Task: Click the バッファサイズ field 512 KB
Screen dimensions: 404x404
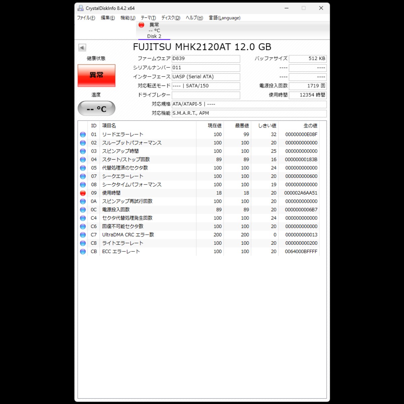Action: pos(308,59)
